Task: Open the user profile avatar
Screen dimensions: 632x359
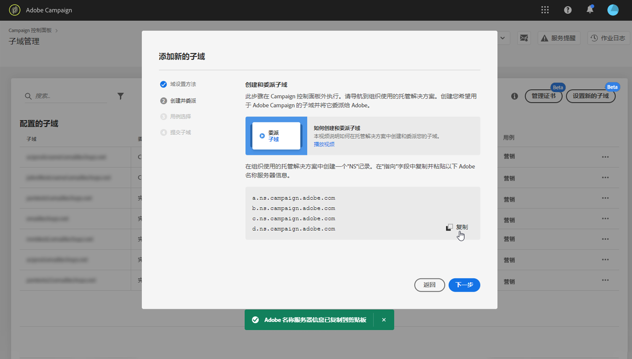Action: coord(613,10)
